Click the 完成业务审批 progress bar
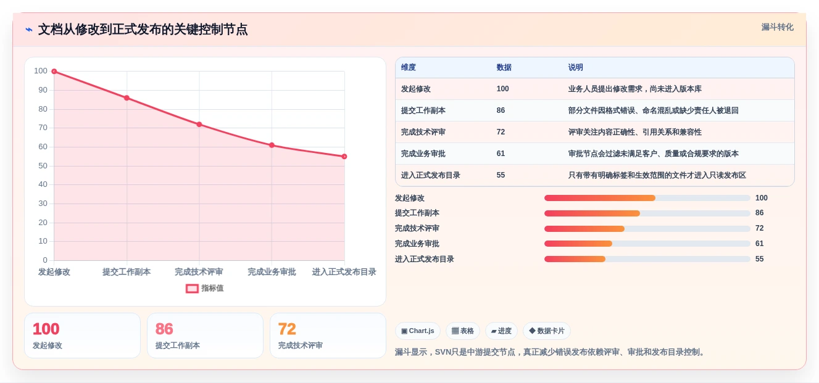The width and height of the screenshot is (819, 383). pos(647,244)
